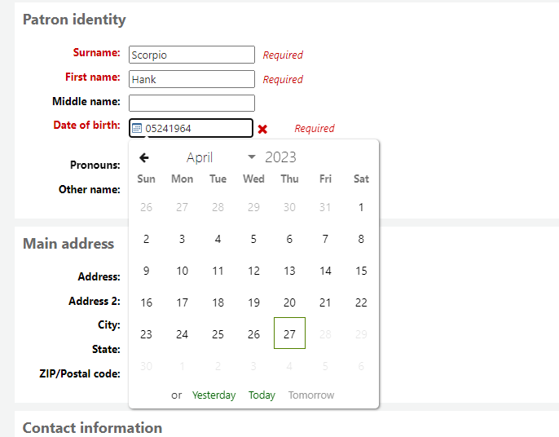Select April 19 in the calendar
The image size is (559, 437).
click(x=253, y=302)
